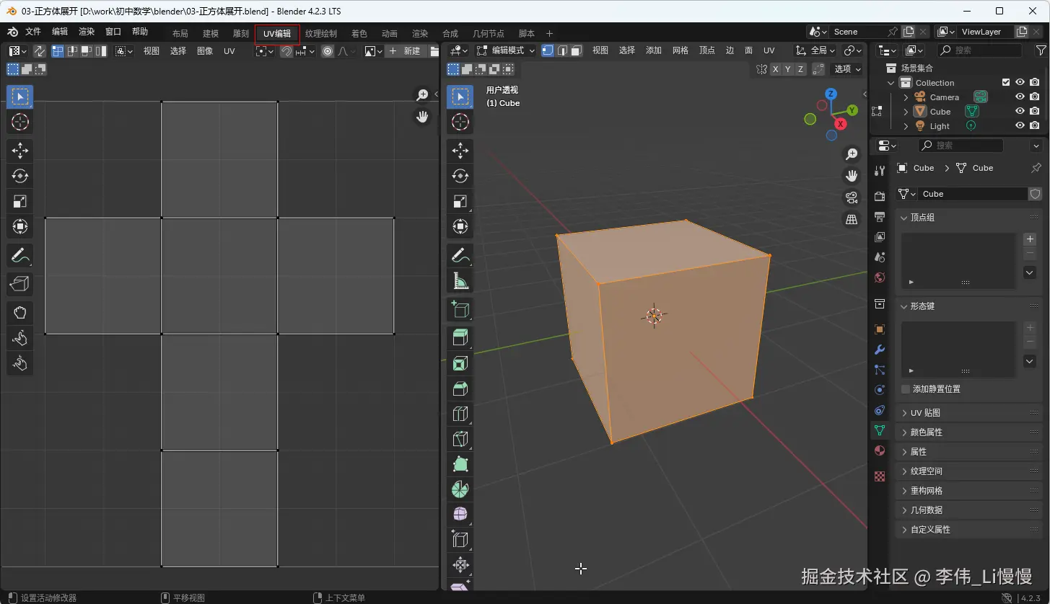
Task: Click the 新建 image button
Action: pos(405,51)
